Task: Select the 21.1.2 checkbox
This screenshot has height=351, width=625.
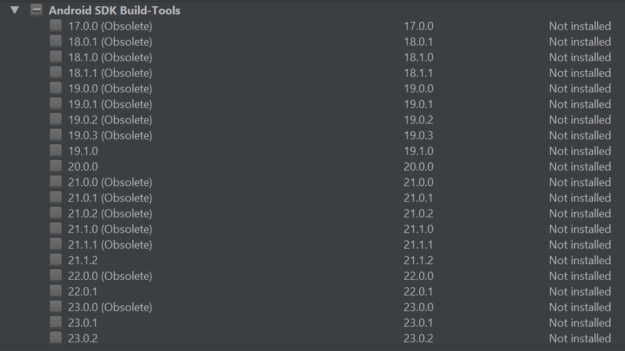Action: [56, 260]
